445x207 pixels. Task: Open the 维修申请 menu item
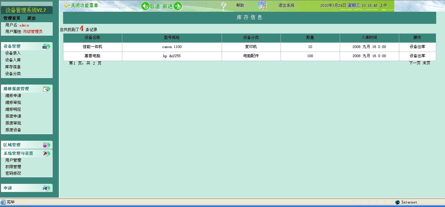(x=13, y=96)
